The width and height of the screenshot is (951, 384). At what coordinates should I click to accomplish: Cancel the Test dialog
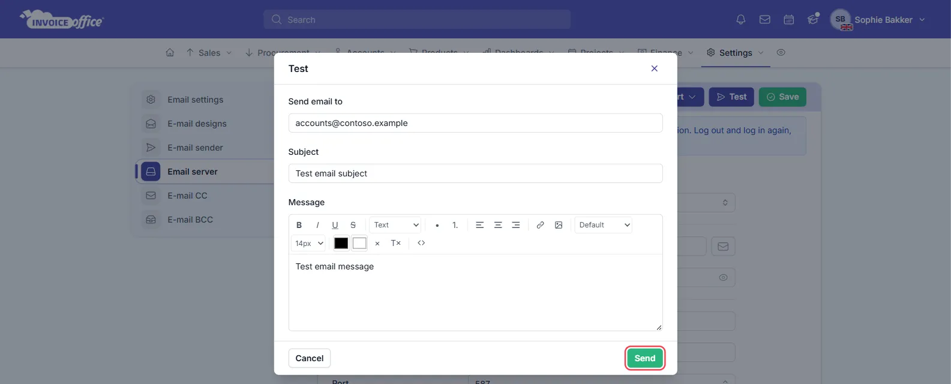[x=309, y=358]
